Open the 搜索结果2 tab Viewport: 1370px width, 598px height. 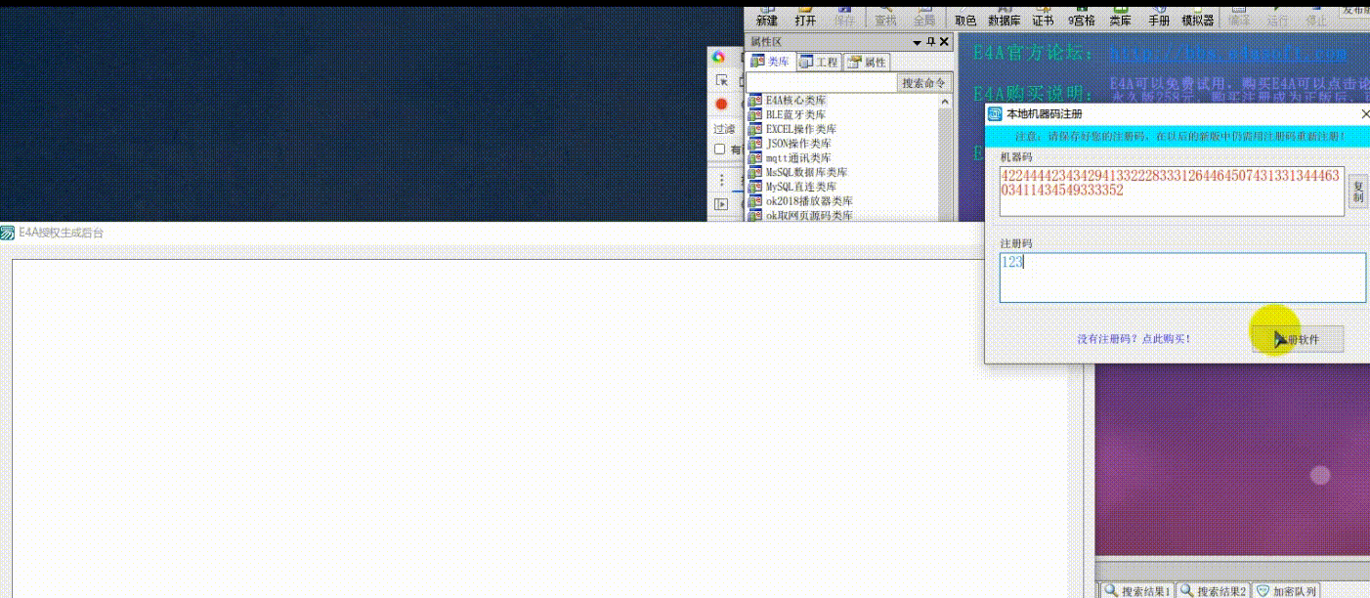1213,590
